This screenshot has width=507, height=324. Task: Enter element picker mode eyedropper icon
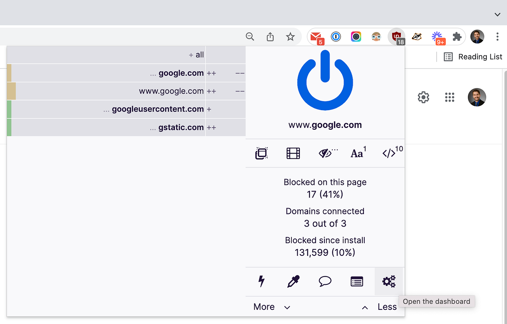click(x=293, y=282)
